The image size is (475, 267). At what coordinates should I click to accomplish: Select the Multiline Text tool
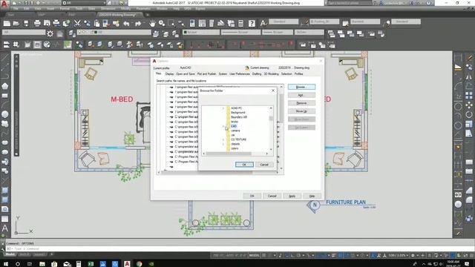coord(5,228)
